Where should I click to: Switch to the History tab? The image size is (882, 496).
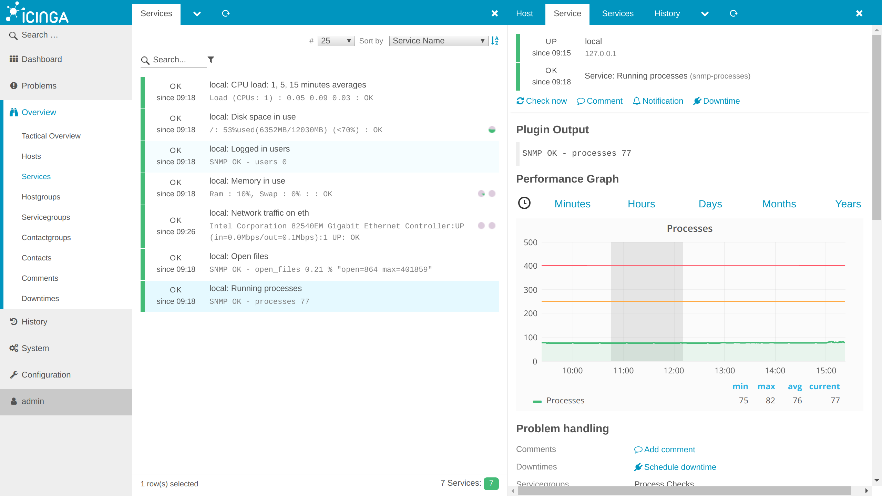tap(666, 13)
